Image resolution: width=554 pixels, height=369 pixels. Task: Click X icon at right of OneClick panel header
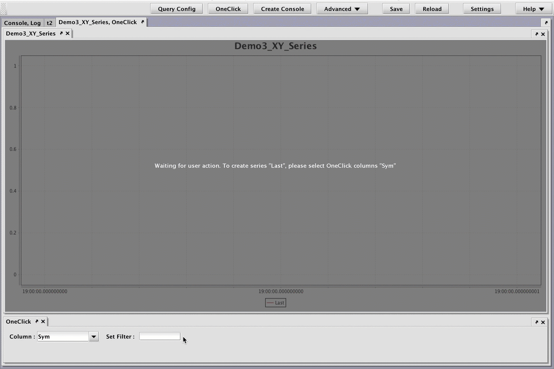pos(543,322)
